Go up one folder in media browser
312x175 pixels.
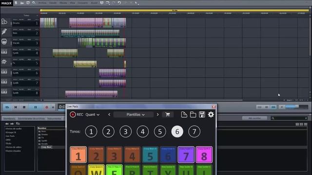[18, 123]
